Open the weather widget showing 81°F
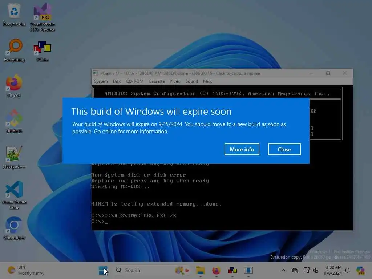Screen dimensions: 372x279 pyautogui.click(x=26, y=270)
